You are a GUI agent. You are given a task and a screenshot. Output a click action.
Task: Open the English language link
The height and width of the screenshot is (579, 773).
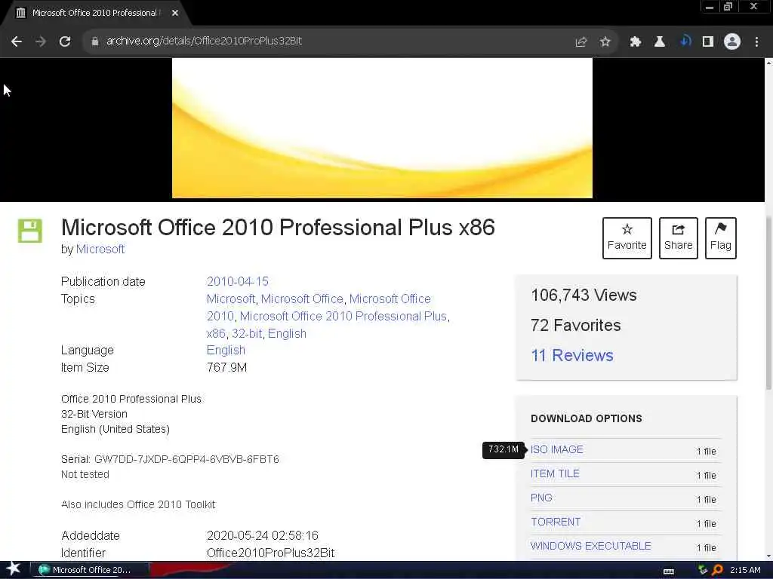point(226,350)
